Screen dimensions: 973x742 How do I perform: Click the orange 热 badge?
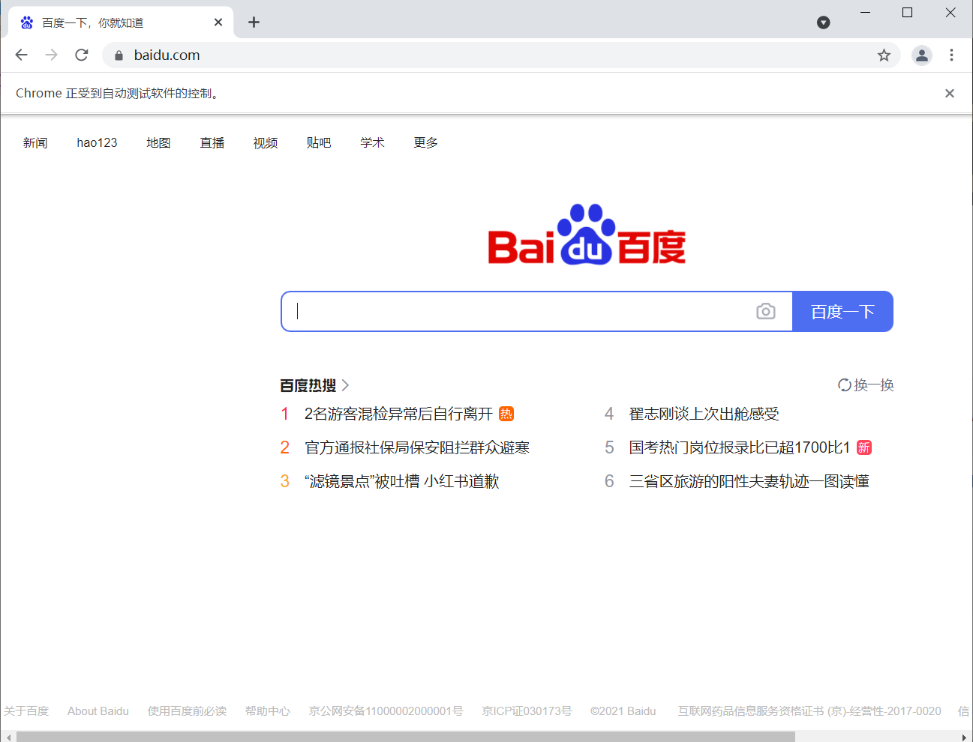point(506,414)
